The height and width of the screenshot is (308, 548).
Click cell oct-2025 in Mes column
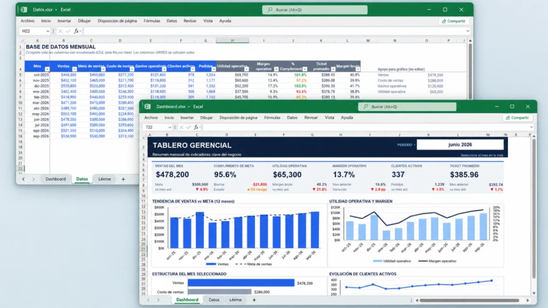coord(37,75)
